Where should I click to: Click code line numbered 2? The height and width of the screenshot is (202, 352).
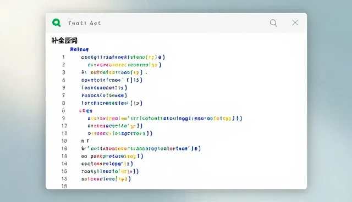[x=124, y=65]
